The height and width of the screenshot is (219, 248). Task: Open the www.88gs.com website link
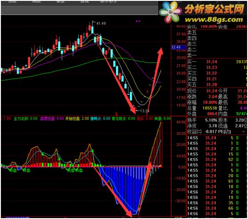click(x=214, y=20)
